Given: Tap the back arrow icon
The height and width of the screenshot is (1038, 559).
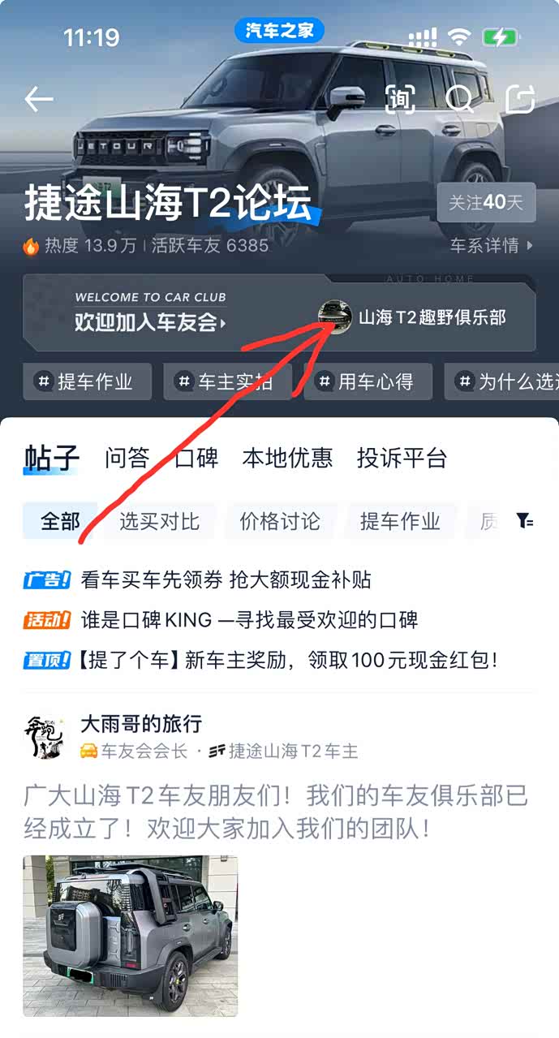Looking at the screenshot, I should point(39,99).
